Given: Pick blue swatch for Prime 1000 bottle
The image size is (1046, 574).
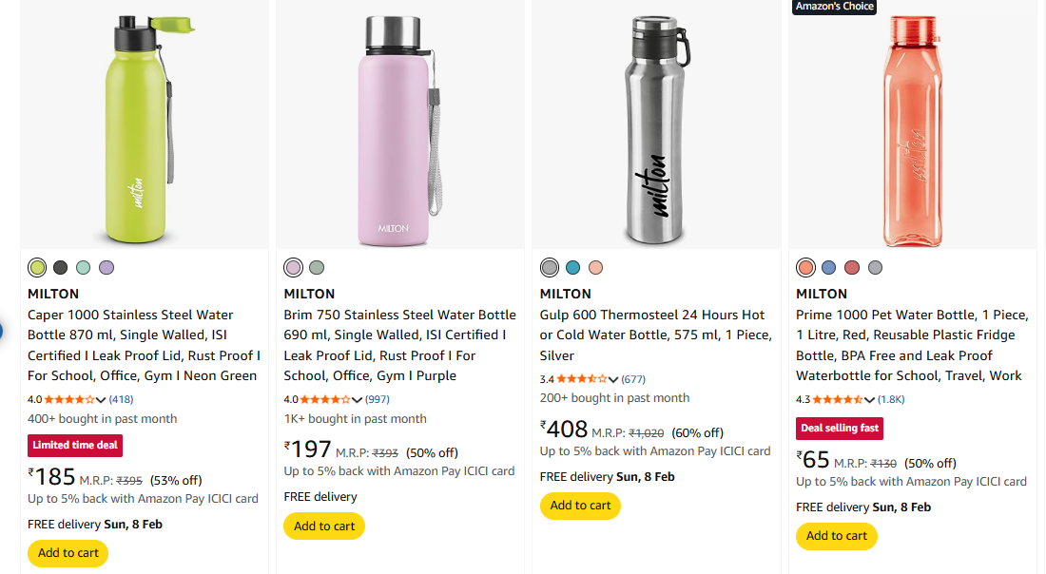Looking at the screenshot, I should click(x=829, y=267).
